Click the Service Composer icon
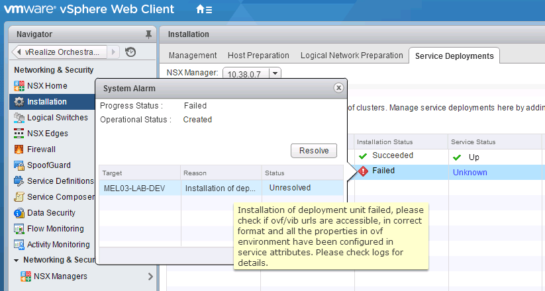Screen dimensions: 545x291 coord(19,197)
